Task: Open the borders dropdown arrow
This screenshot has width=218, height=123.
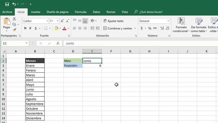Action: [x=50, y=28]
